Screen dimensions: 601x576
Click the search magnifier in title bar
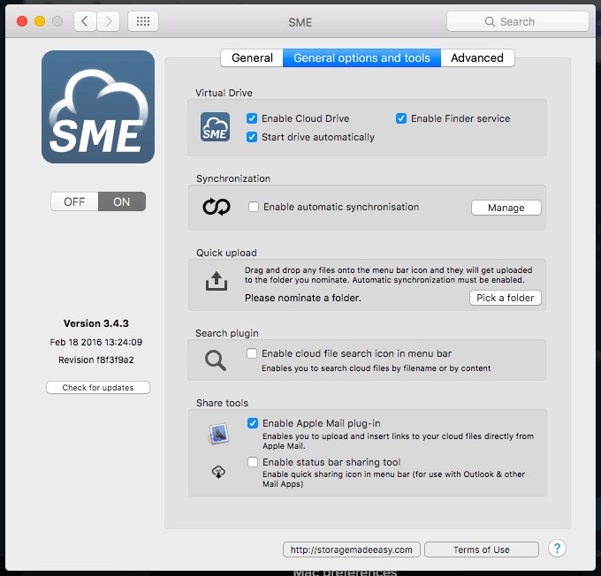pos(490,21)
